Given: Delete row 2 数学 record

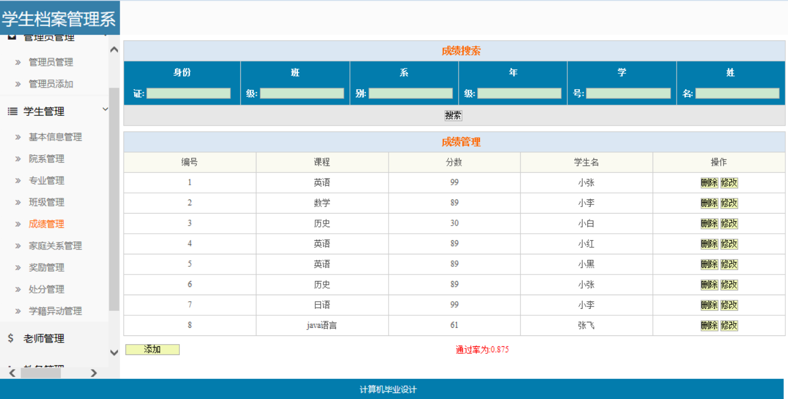Looking at the screenshot, I should pos(709,203).
